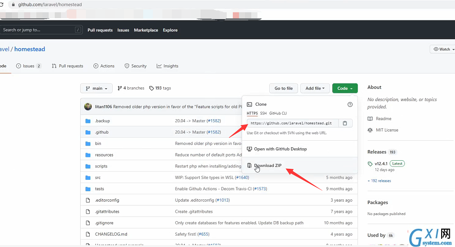Open the Actions repository tab

click(104, 66)
